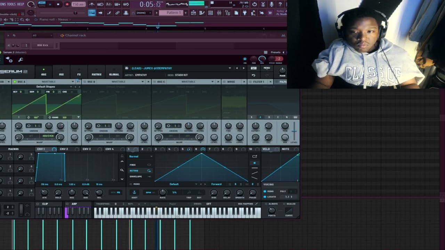This screenshot has height=250, width=445.
Task: Click the LFO magnifier zoom icon
Action: (x=122, y=170)
